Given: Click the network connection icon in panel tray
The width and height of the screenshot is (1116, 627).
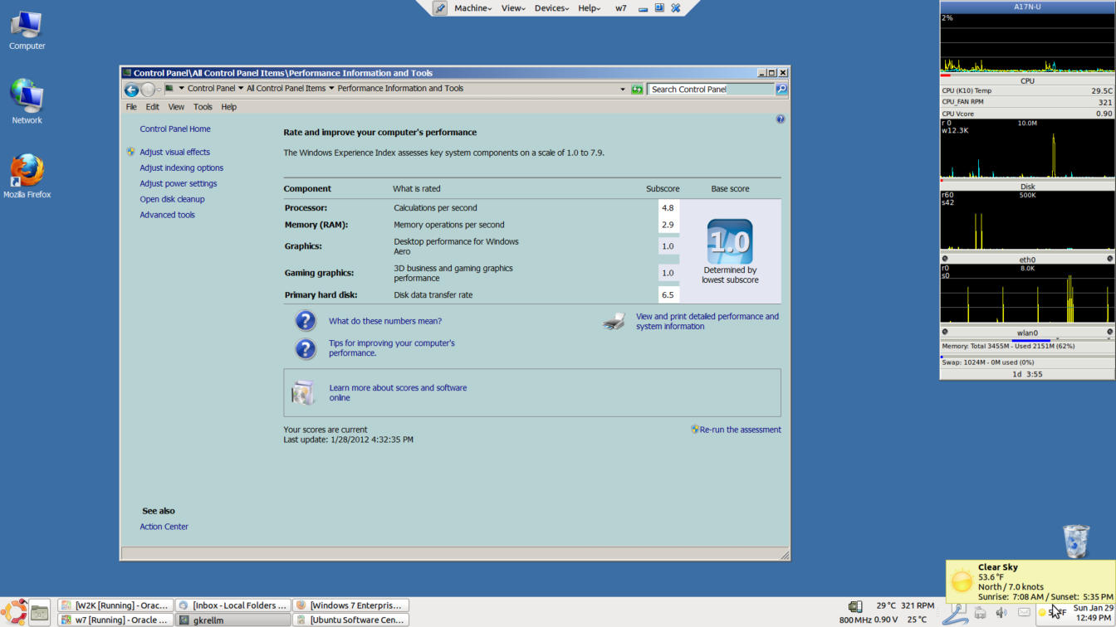Looking at the screenshot, I should coord(981,613).
